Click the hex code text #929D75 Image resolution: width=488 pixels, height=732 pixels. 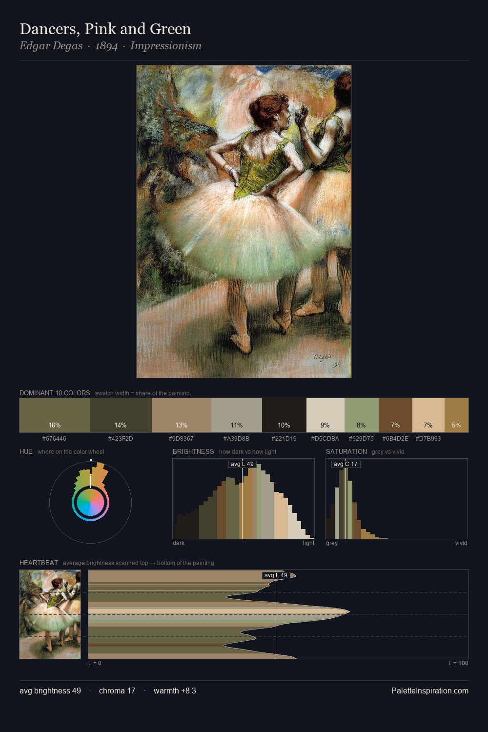361,439
